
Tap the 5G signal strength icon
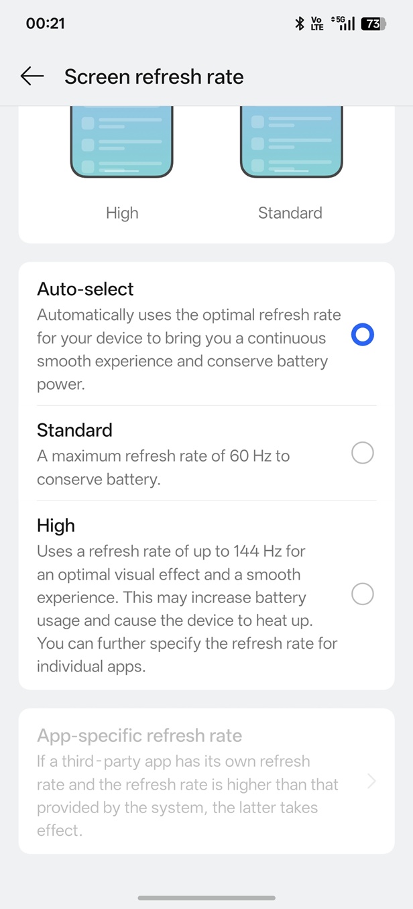[x=343, y=24]
